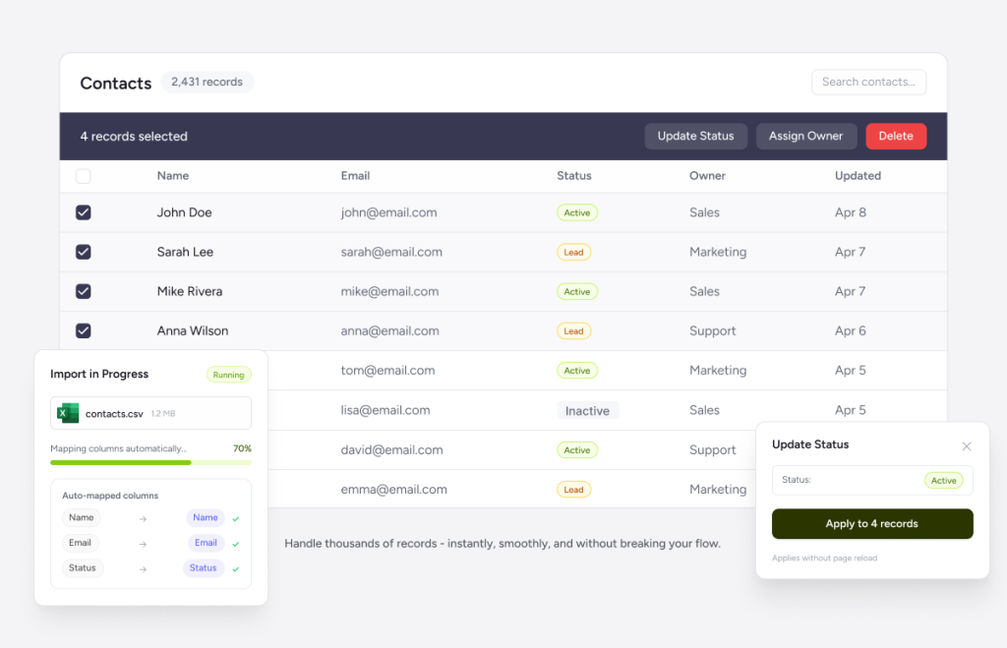Uncheck the Mike Rivera row checkbox
Image resolution: width=1007 pixels, height=648 pixels.
[x=83, y=292]
